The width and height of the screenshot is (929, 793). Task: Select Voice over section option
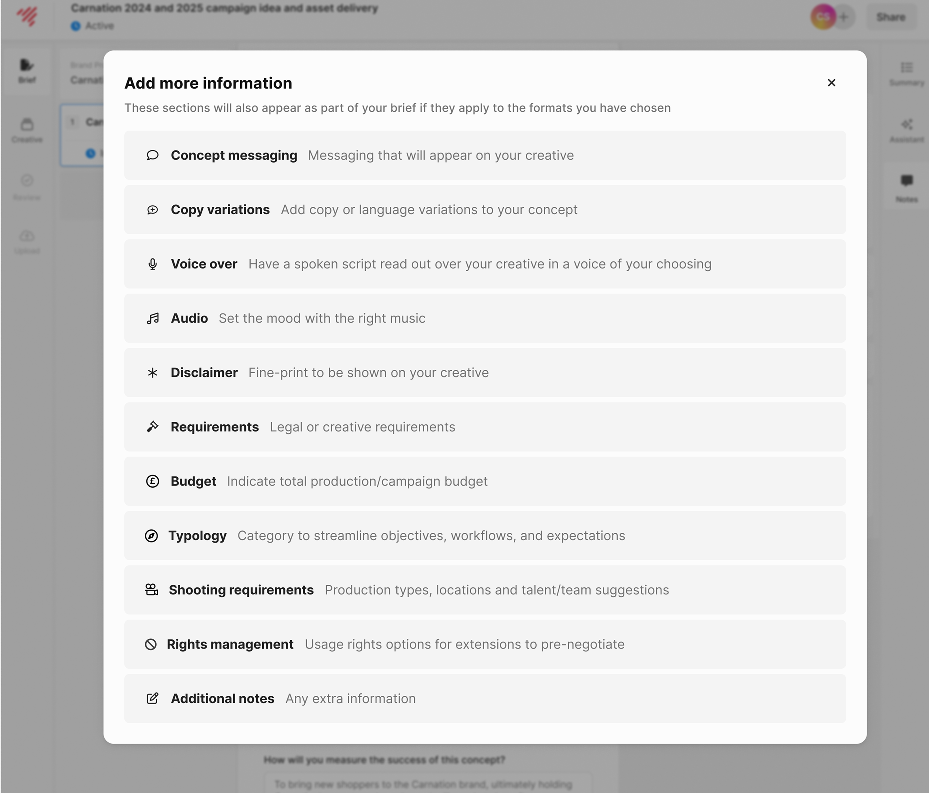[x=484, y=264]
